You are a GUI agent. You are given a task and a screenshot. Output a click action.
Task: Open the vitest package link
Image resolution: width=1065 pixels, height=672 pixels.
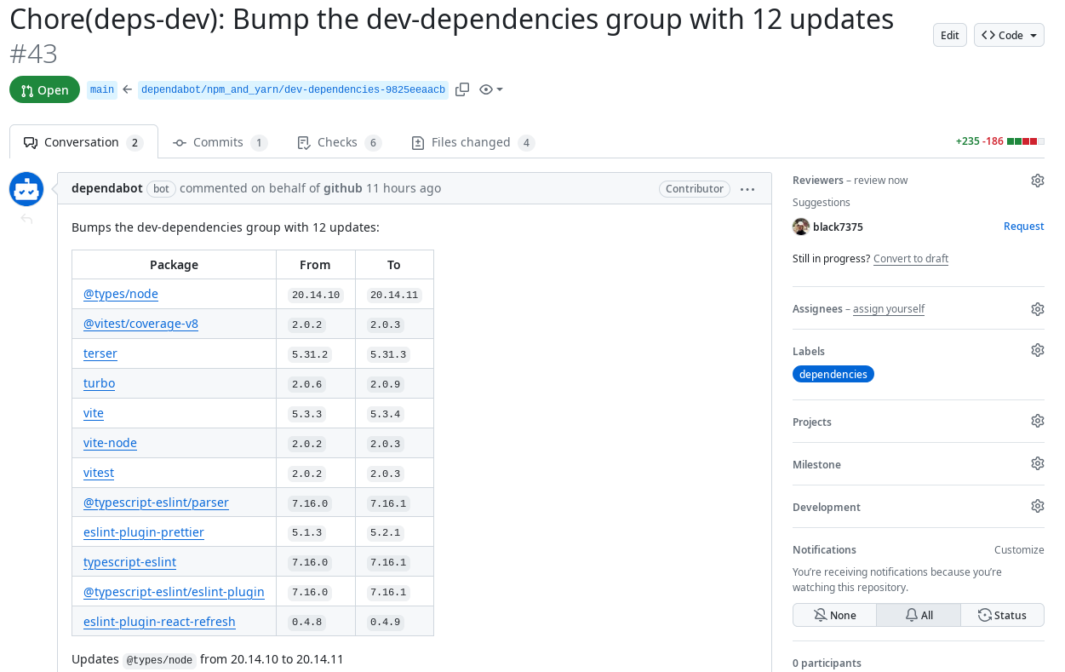coord(99,473)
